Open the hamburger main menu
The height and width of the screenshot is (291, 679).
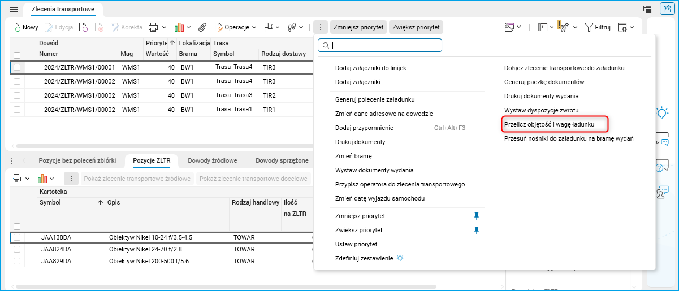pyautogui.click(x=14, y=9)
